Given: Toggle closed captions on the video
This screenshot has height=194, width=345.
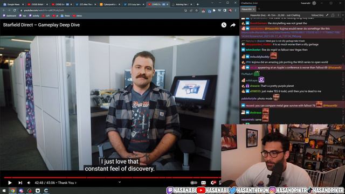Looking at the screenshot, I should pos(203,183).
